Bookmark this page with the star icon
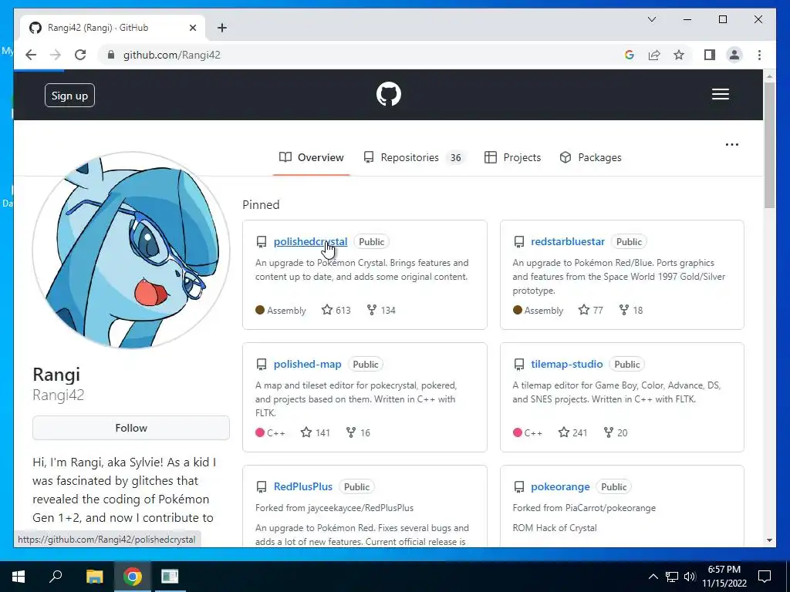The width and height of the screenshot is (790, 592). 679,55
